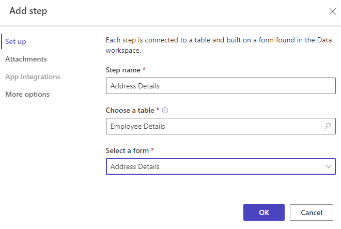Confirm the step with OK
341x229 pixels.
click(x=263, y=212)
